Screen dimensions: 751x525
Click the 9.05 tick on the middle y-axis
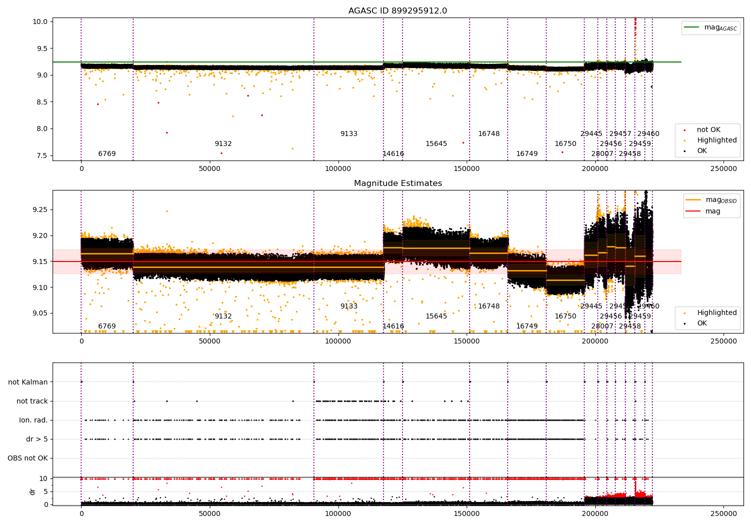tap(40, 313)
